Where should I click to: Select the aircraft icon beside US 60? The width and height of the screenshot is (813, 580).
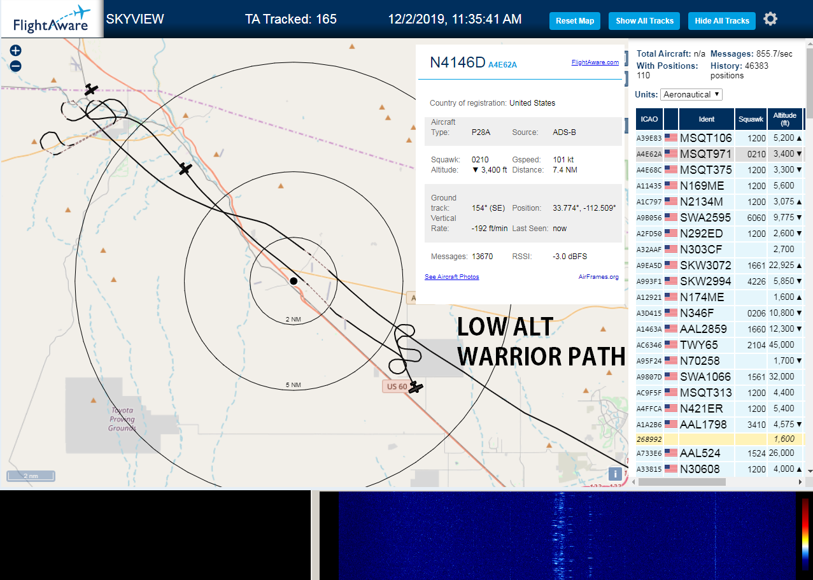point(416,386)
